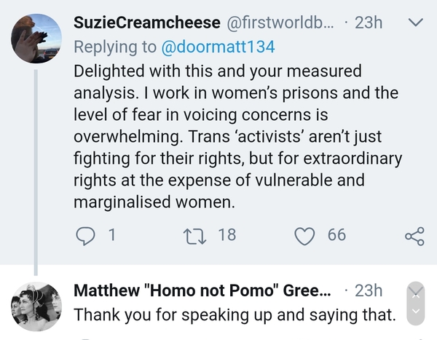Viewport: 437px width, 340px height.
Task: Click the like count 66
Action: point(336,235)
